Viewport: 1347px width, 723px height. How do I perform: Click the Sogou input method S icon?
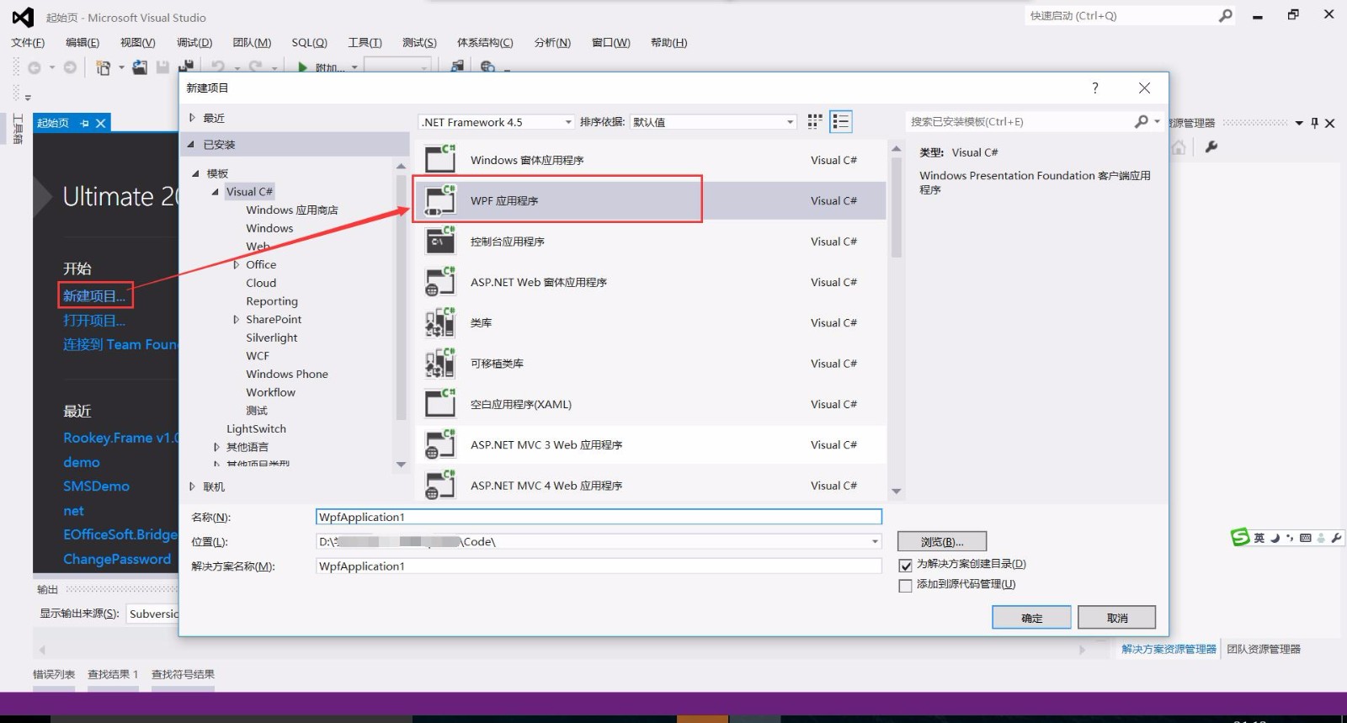(x=1240, y=538)
